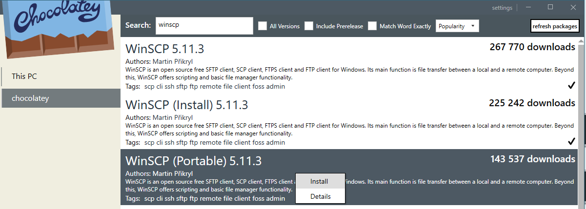The width and height of the screenshot is (586, 209).
Task: Select the WinSCP 5.11.3 package title
Action: (x=165, y=49)
